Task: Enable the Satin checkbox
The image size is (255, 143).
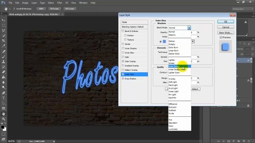Action: (x=123, y=57)
